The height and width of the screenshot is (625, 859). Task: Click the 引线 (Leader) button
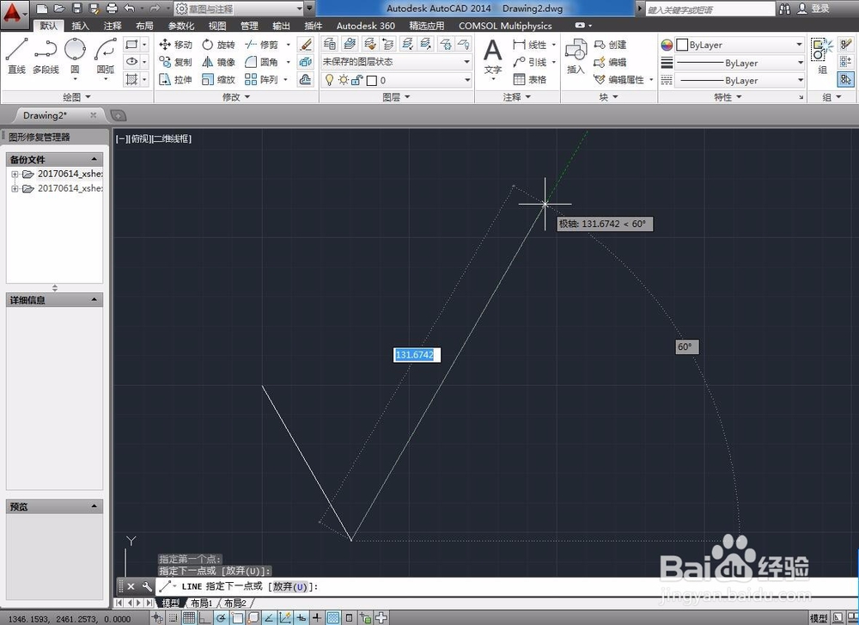(530, 62)
